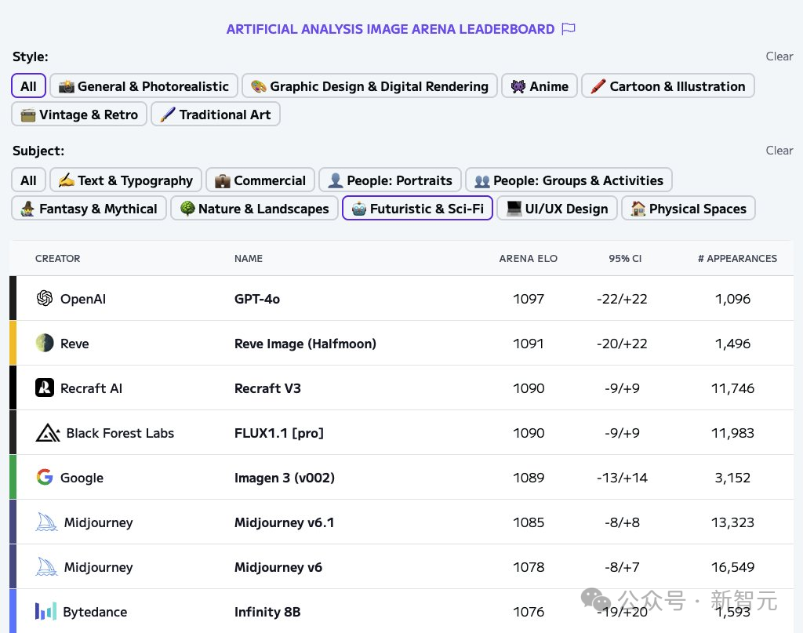Toggle the Anime style filter
The image size is (803, 633).
click(x=540, y=86)
